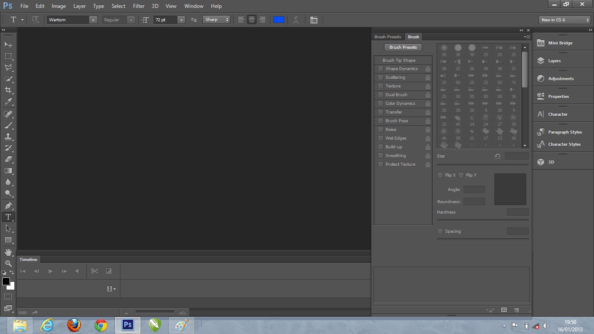This screenshot has width=594, height=334.
Task: Select the Crop tool
Action: pyautogui.click(x=8, y=90)
